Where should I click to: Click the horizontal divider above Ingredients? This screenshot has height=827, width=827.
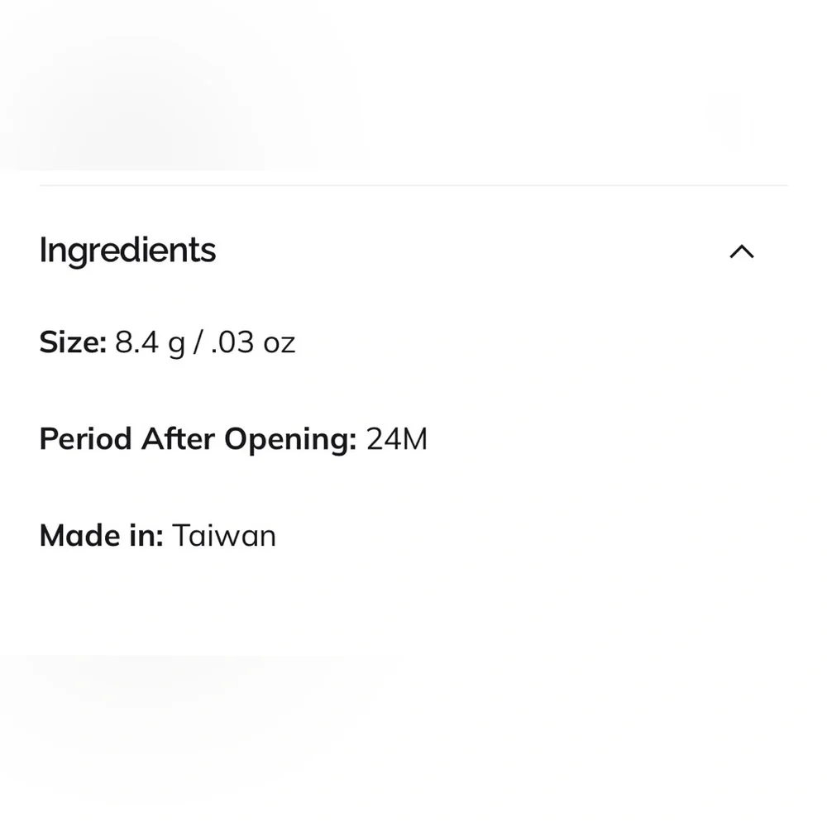click(x=413, y=185)
